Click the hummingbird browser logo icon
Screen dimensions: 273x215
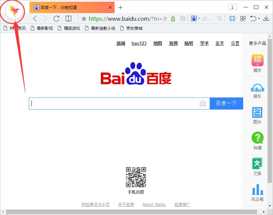click(x=15, y=12)
